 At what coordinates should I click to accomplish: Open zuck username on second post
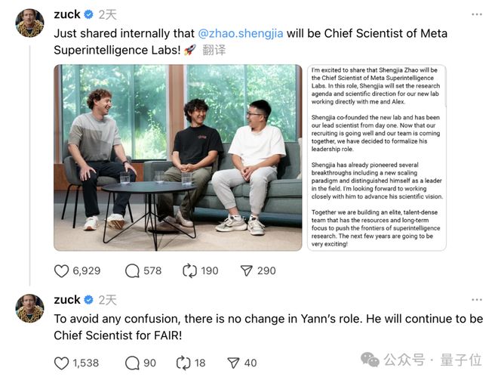pos(66,300)
